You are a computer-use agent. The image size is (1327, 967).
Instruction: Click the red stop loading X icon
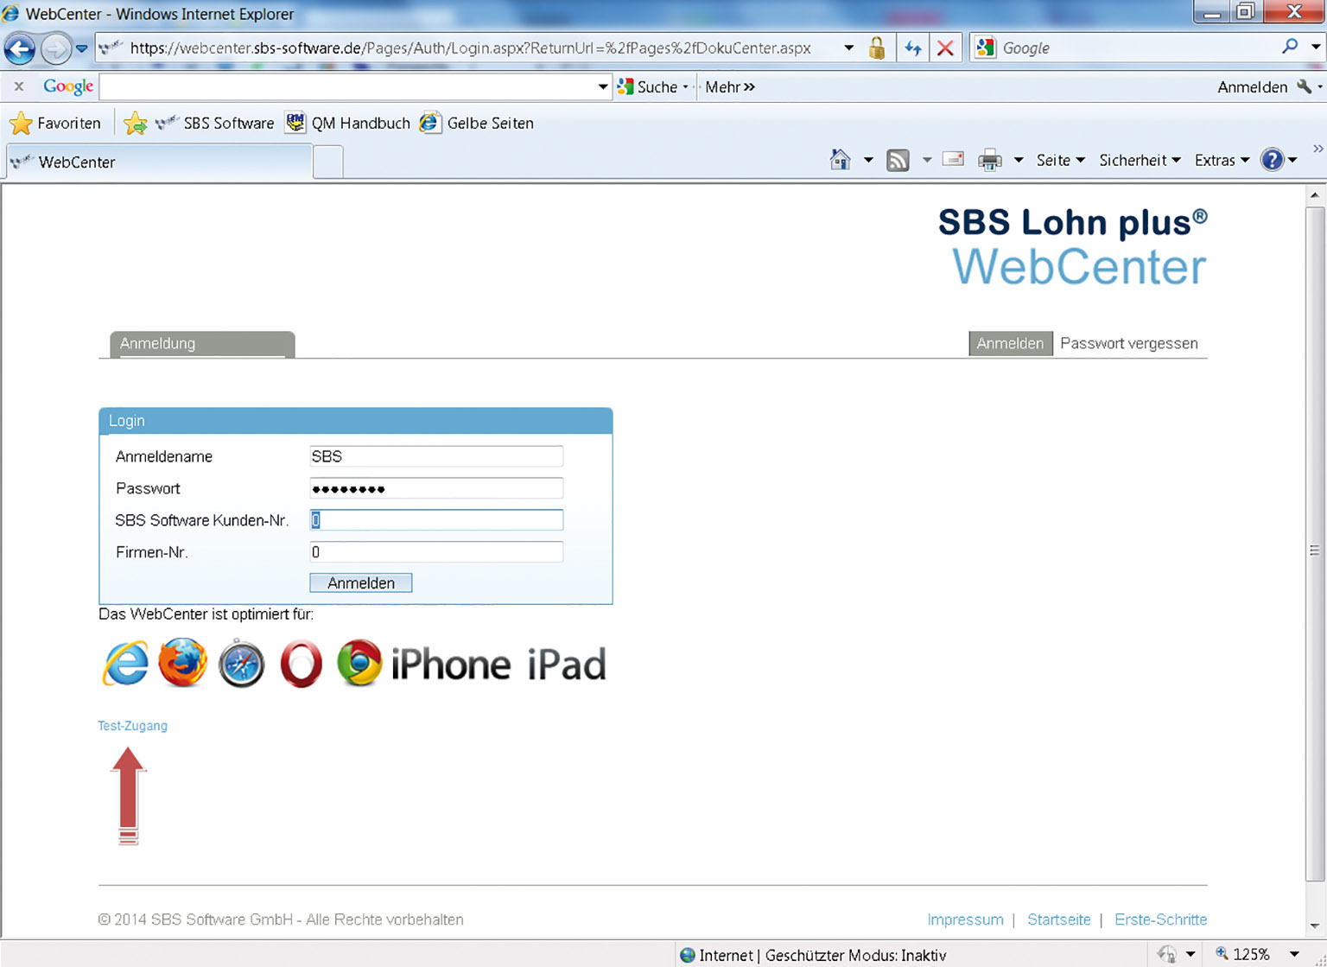point(945,48)
